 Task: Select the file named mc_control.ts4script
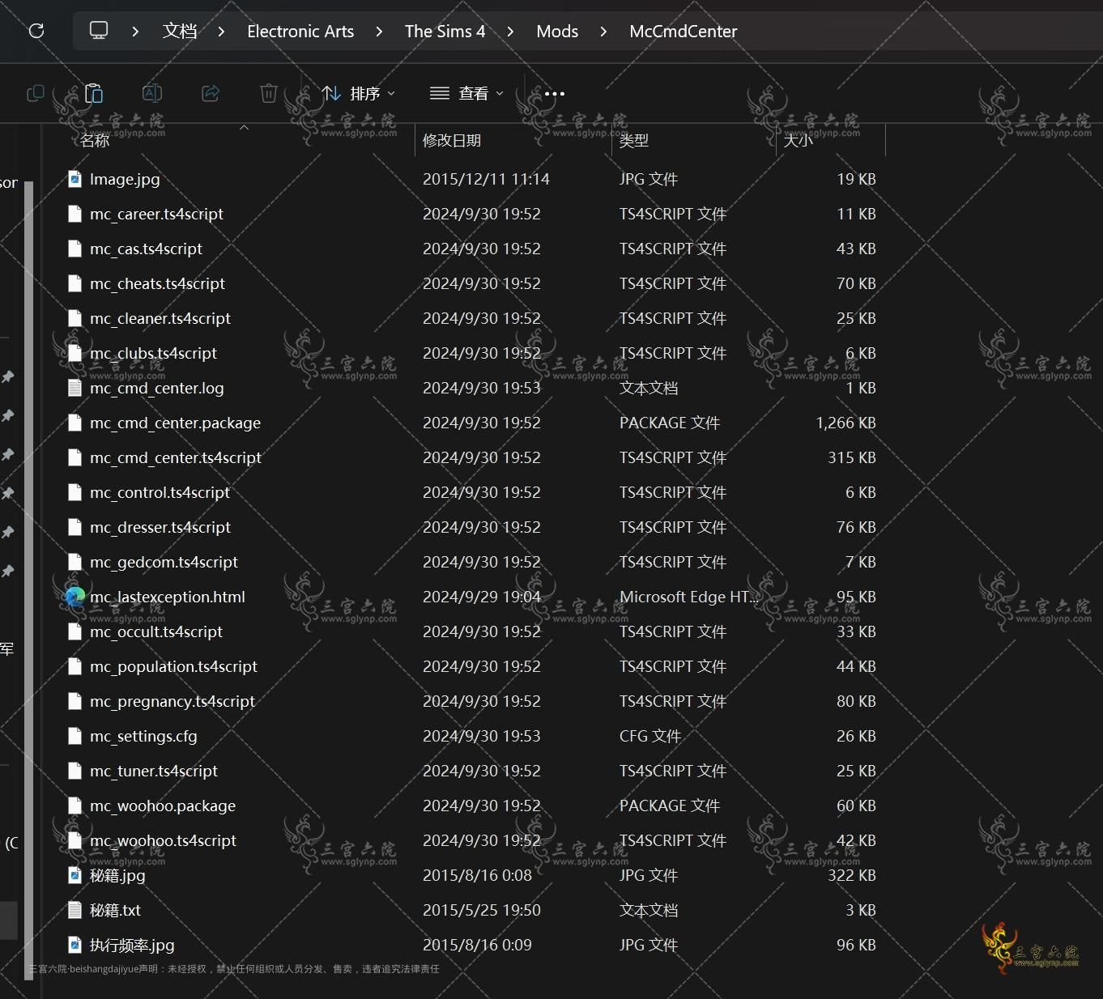tap(160, 492)
